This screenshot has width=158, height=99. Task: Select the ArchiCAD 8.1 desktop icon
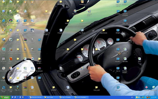pyautogui.click(x=4, y=61)
